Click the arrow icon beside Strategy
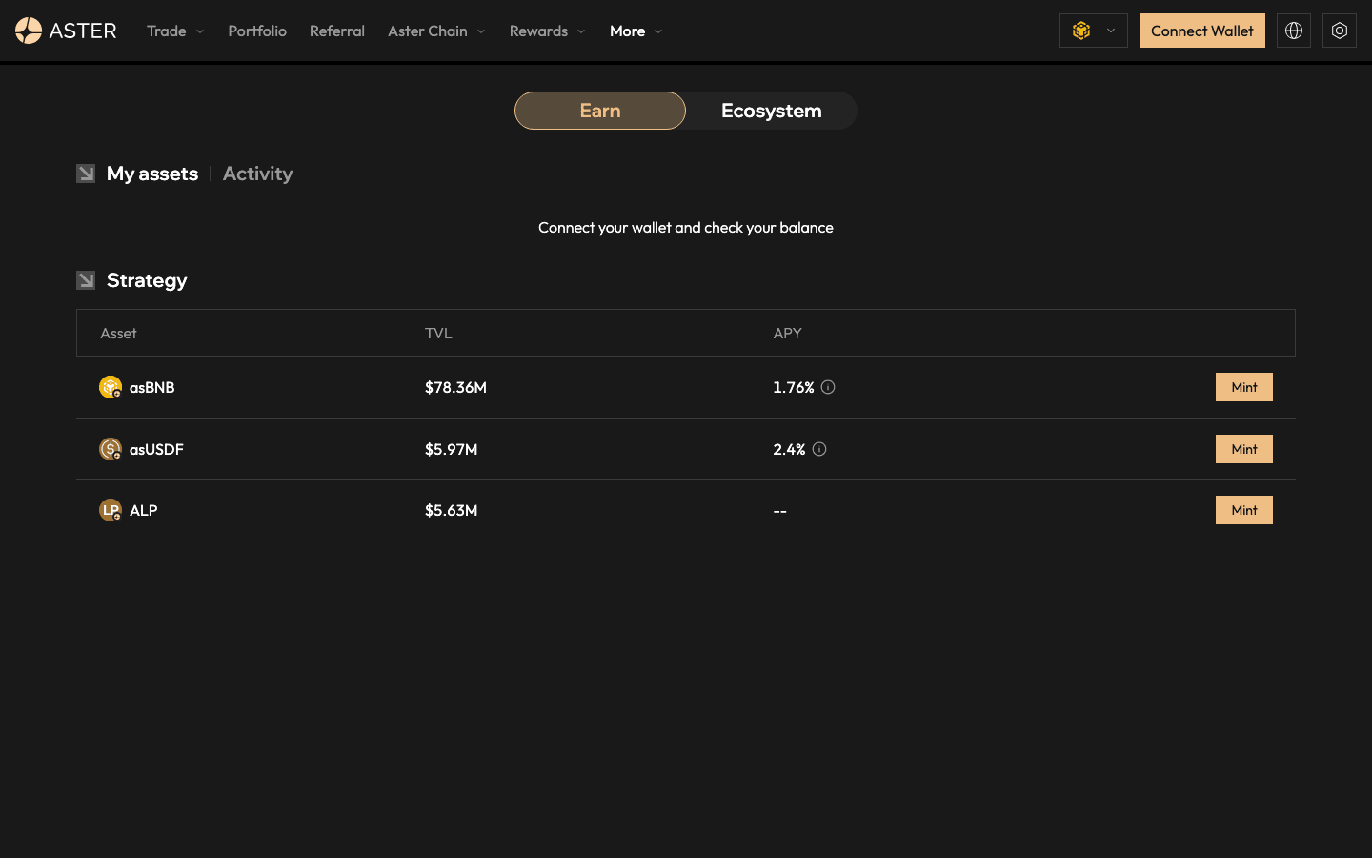The width and height of the screenshot is (1372, 858). pos(86,280)
